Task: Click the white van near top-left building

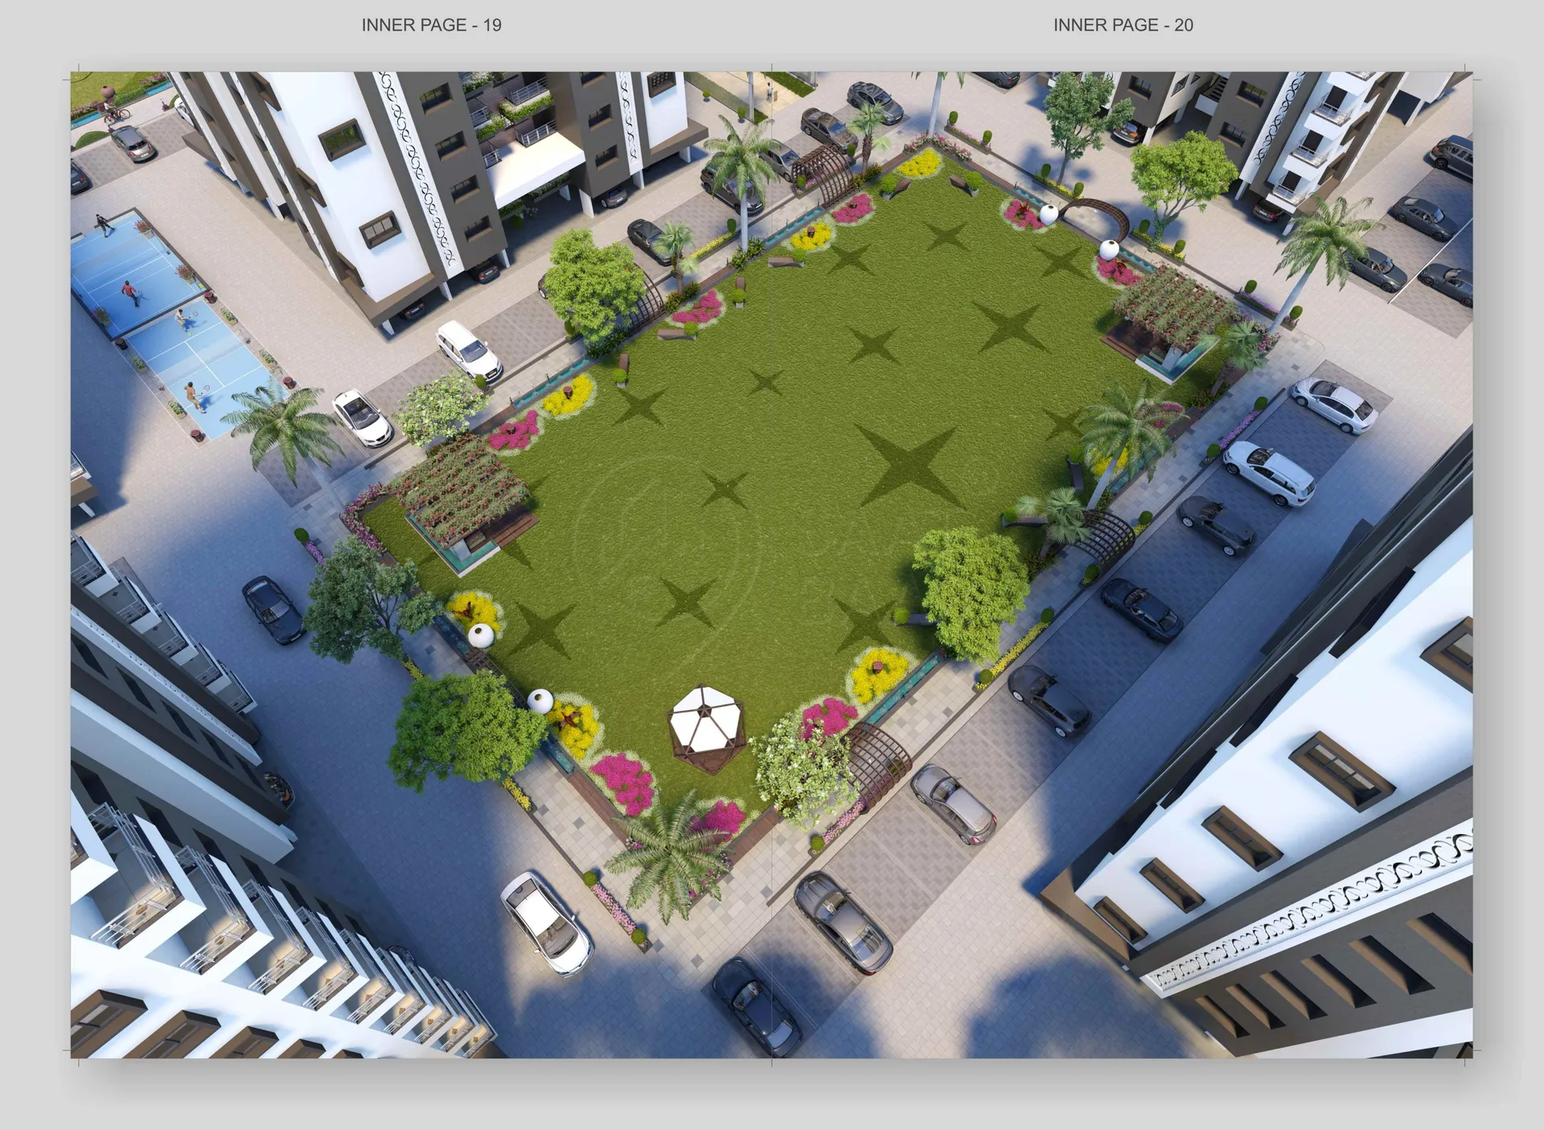Action: coord(468,350)
